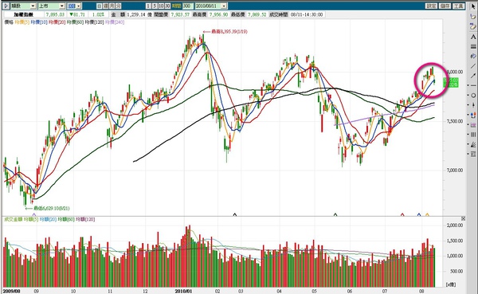This screenshot has height=294, width=478.
Task: Click the 成交金額 volume legend label
Action: click(13, 219)
